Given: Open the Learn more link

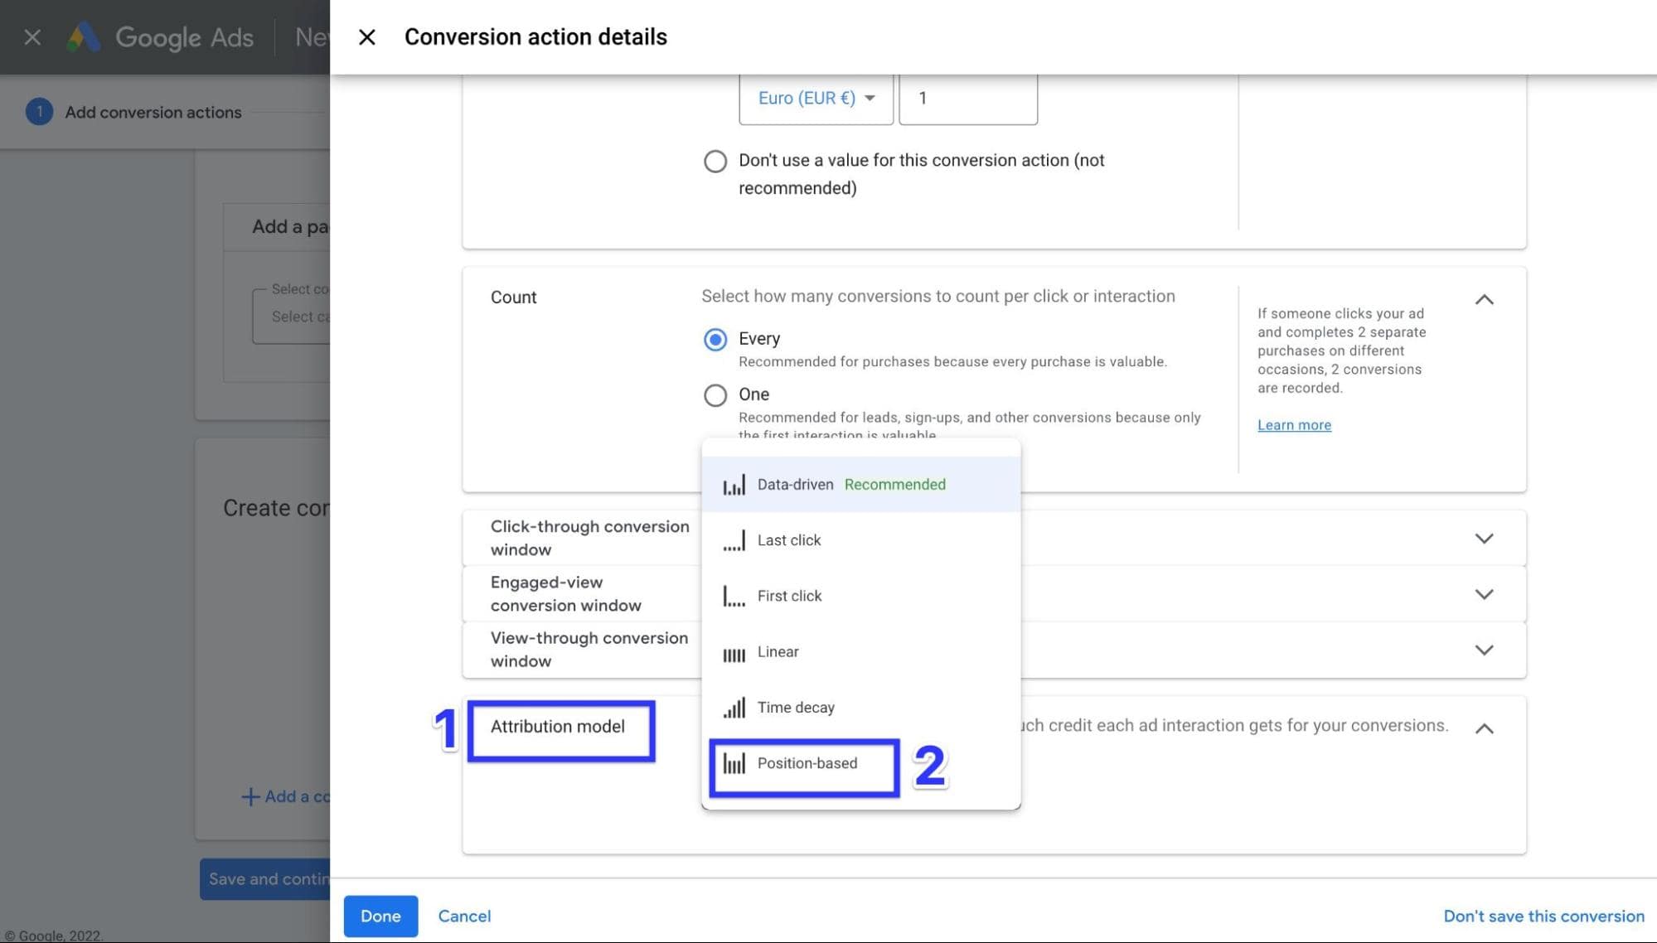Looking at the screenshot, I should (1294, 425).
